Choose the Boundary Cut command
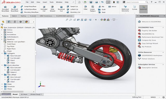166x99 pixels. (x=73, y=12)
